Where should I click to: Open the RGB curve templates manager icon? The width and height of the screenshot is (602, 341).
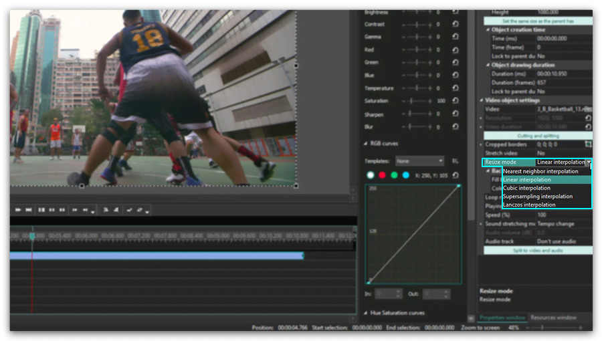click(455, 161)
